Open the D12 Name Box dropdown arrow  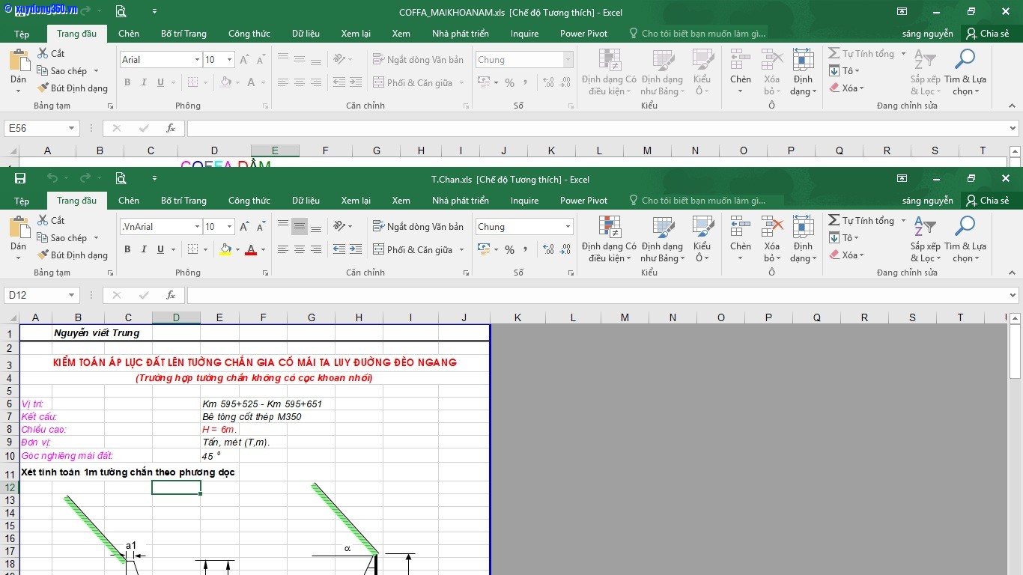pyautogui.click(x=72, y=295)
